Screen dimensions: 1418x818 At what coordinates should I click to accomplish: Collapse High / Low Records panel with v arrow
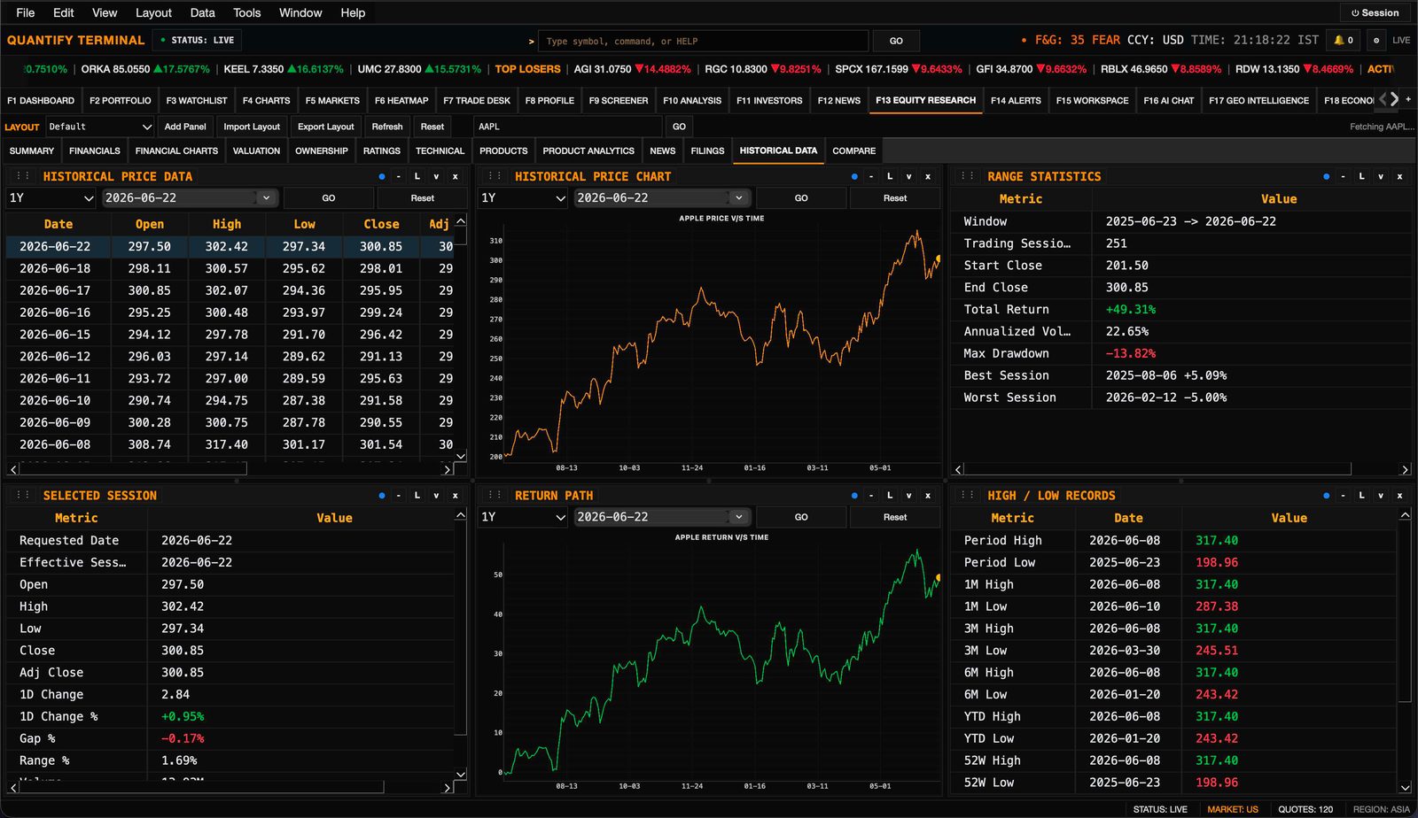tap(1381, 495)
